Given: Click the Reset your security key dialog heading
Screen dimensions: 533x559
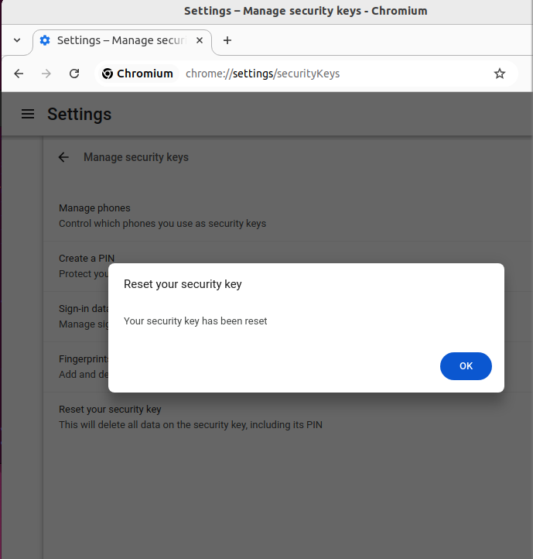Looking at the screenshot, I should pyautogui.click(x=183, y=284).
